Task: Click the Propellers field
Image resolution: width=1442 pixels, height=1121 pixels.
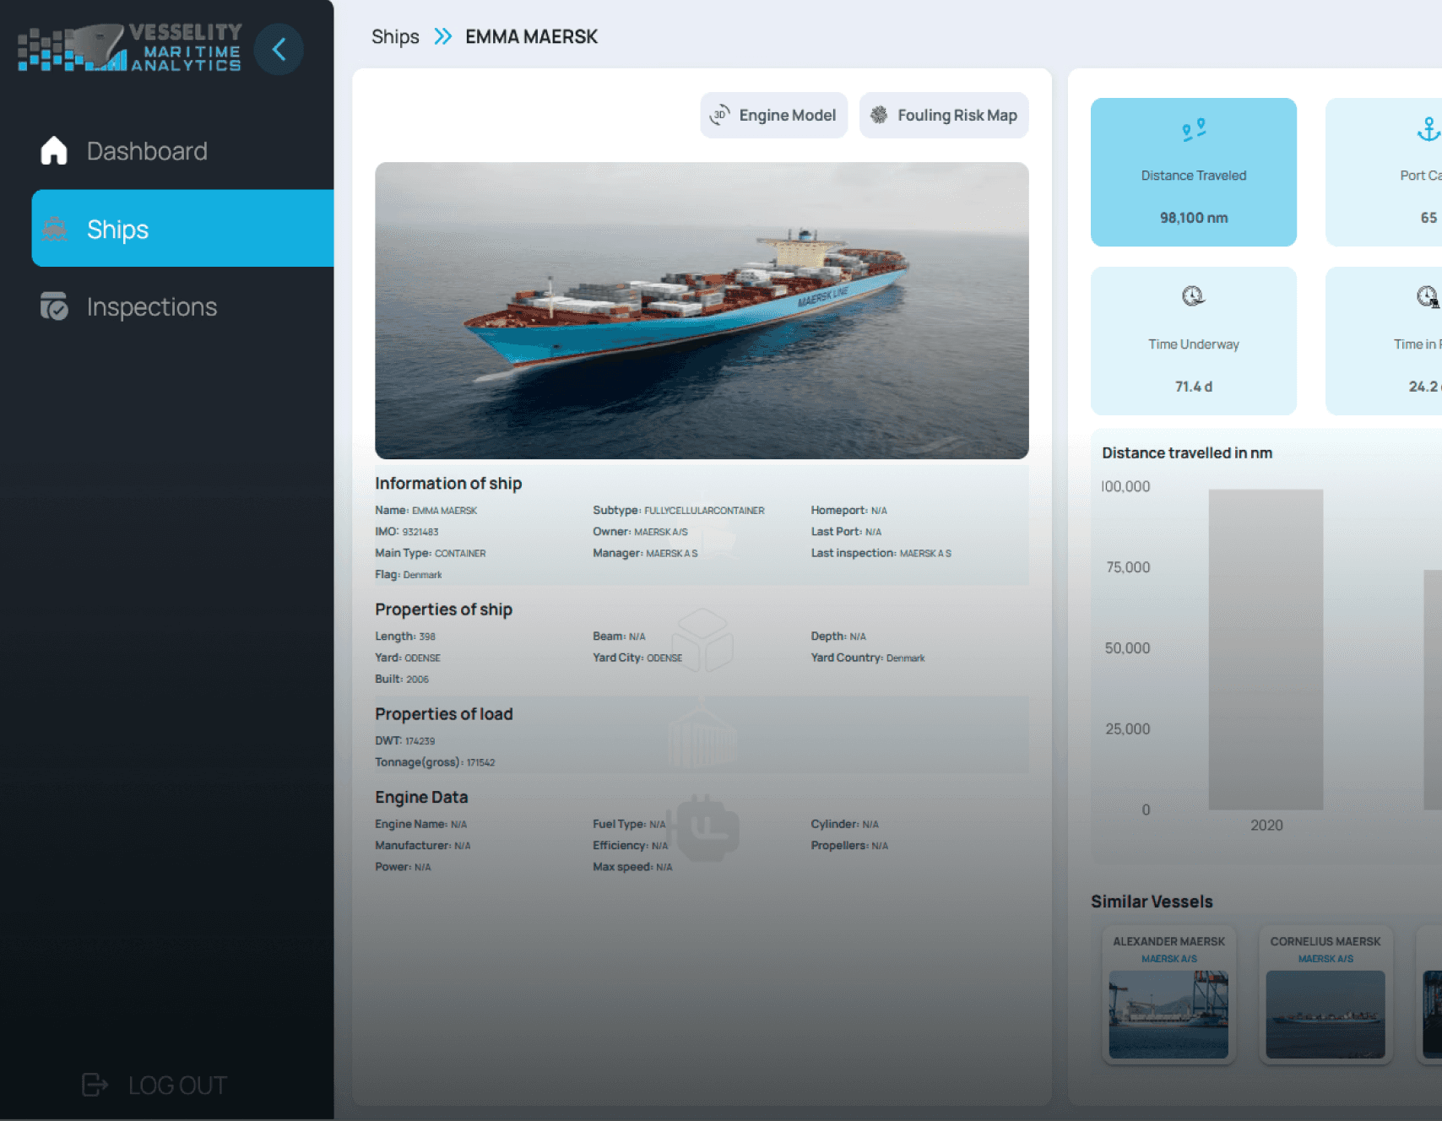Action: (x=849, y=846)
